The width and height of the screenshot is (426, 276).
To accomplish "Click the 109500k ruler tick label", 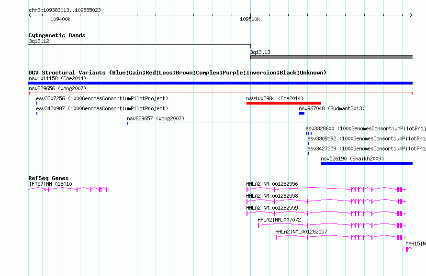I will pyautogui.click(x=250, y=19).
